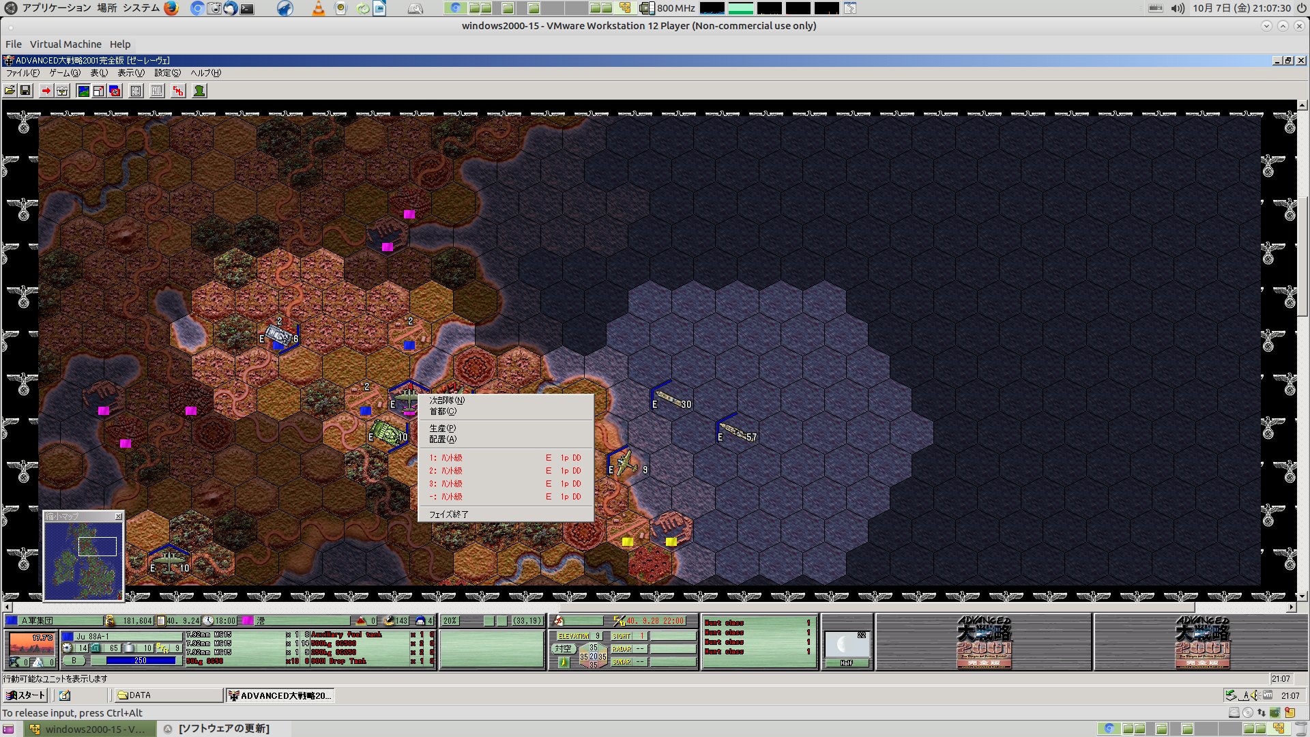Select the truck unit with strength 6
The image size is (1310, 737).
point(278,334)
